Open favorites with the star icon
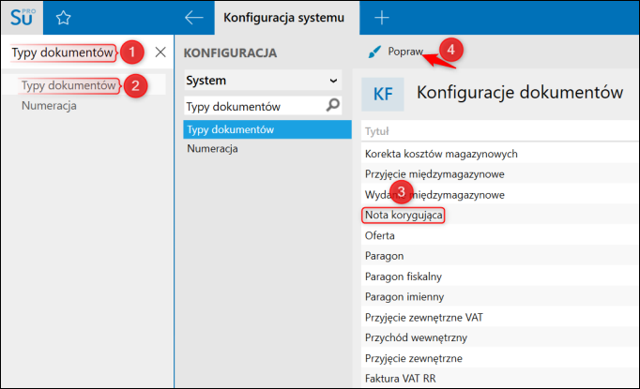The height and width of the screenshot is (389, 640). tap(63, 18)
